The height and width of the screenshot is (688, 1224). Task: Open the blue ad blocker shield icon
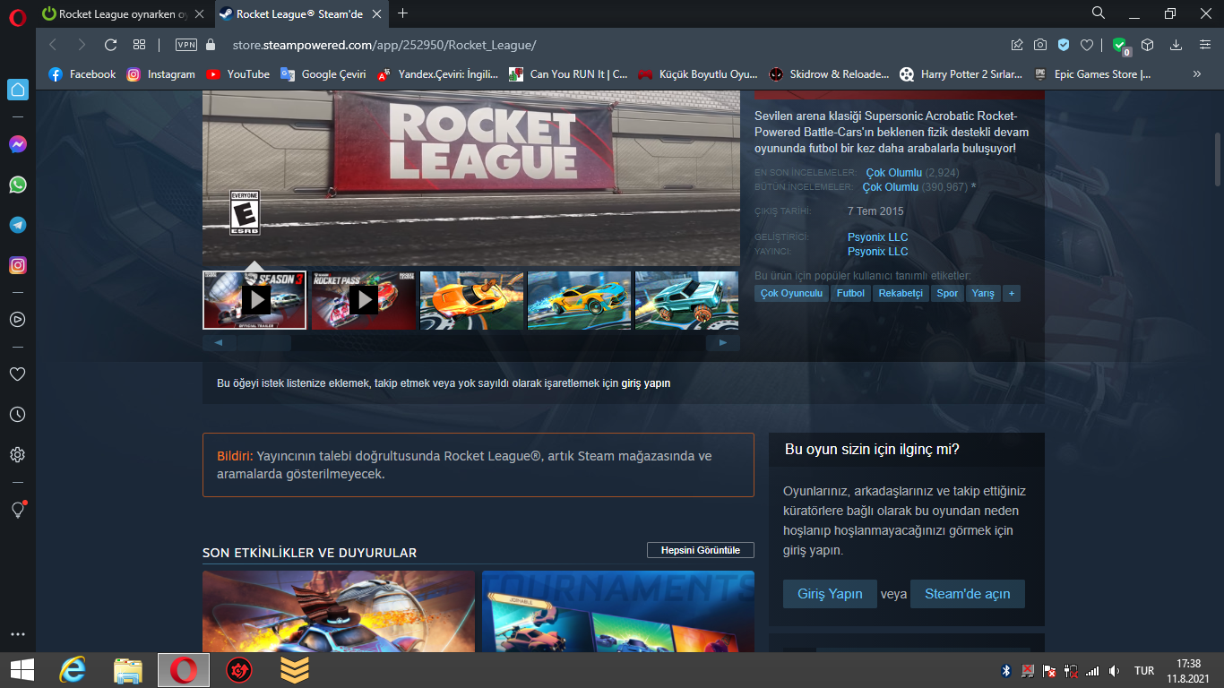[x=1064, y=45]
